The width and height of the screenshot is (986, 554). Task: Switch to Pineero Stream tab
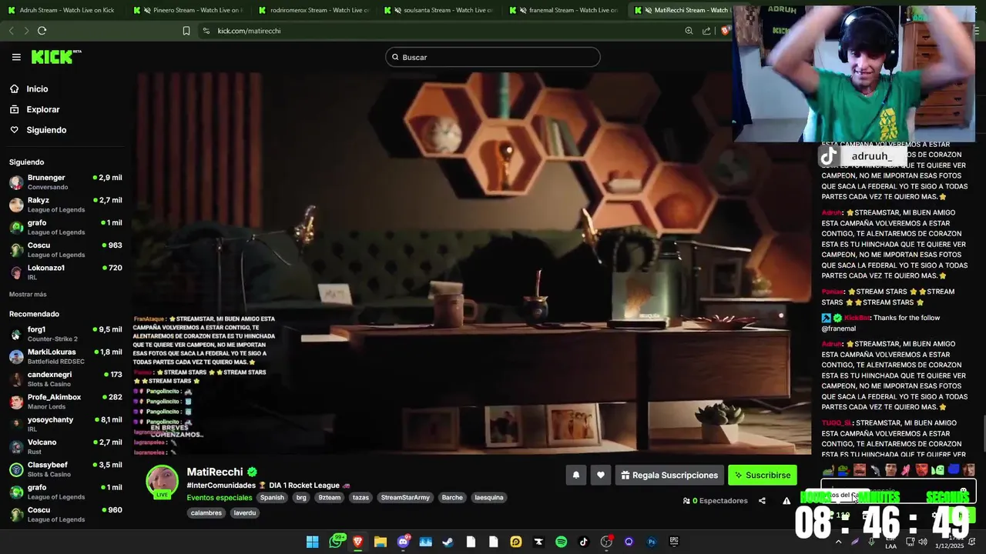coord(187,10)
